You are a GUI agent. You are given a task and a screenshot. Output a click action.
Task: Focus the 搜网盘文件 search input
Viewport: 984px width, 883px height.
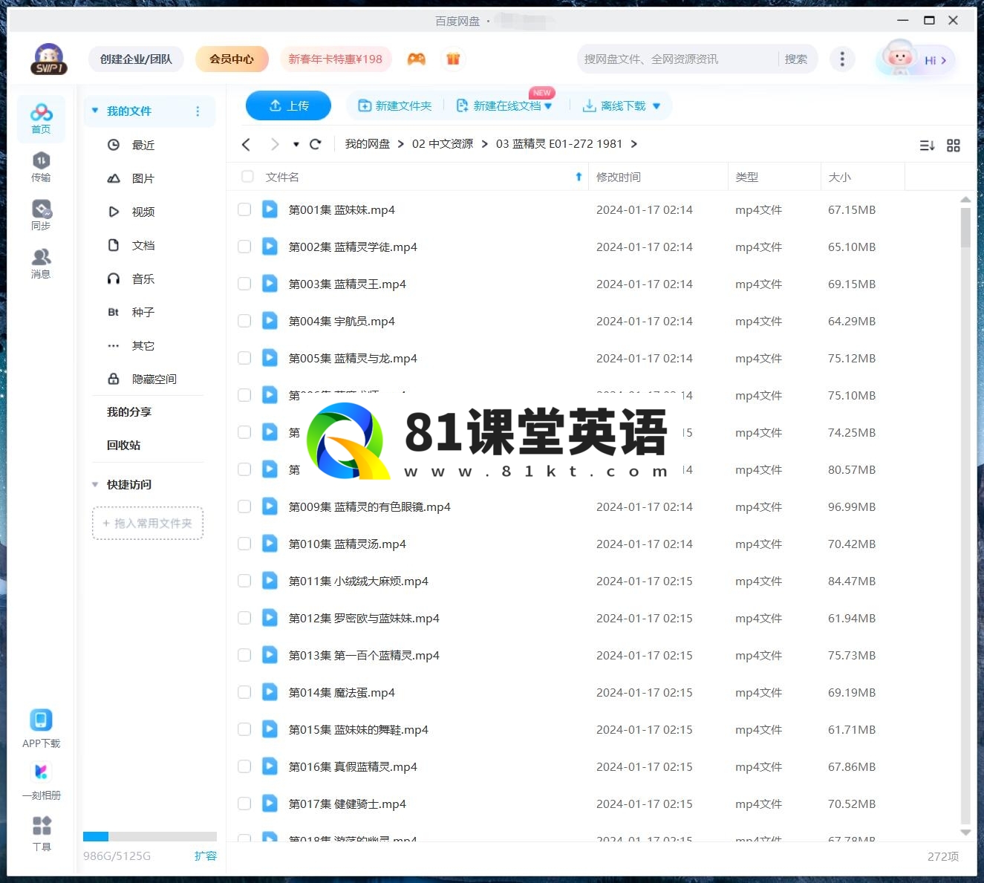tap(677, 59)
